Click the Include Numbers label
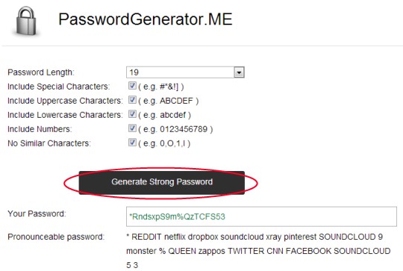Image resolution: width=403 pixels, height=271 pixels. [39, 129]
